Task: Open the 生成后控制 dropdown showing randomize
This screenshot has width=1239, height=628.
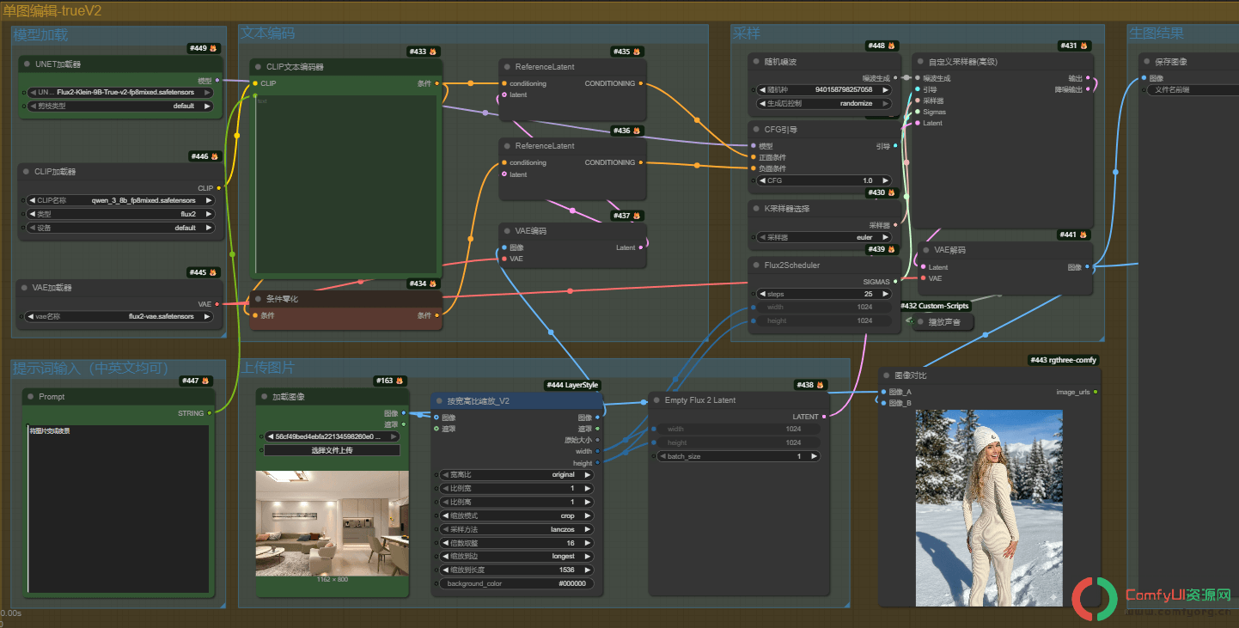Action: 824,103
